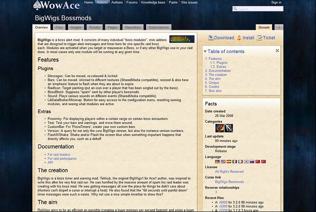Select the Taiwanese flag language

pyautogui.click(x=263, y=162)
